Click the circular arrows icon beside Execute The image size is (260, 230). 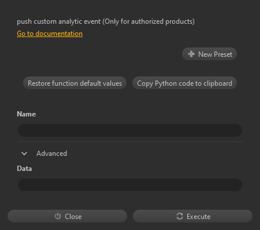point(180,216)
